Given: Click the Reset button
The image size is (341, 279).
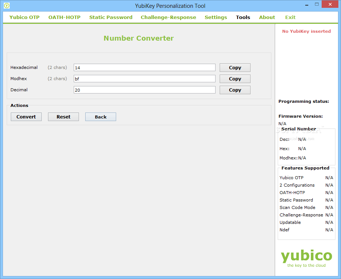Looking at the screenshot, I should click(x=63, y=117).
